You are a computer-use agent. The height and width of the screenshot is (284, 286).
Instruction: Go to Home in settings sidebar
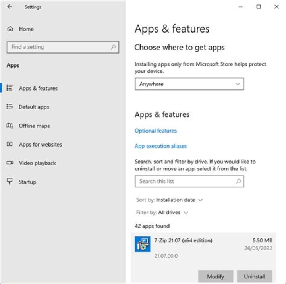click(x=26, y=29)
